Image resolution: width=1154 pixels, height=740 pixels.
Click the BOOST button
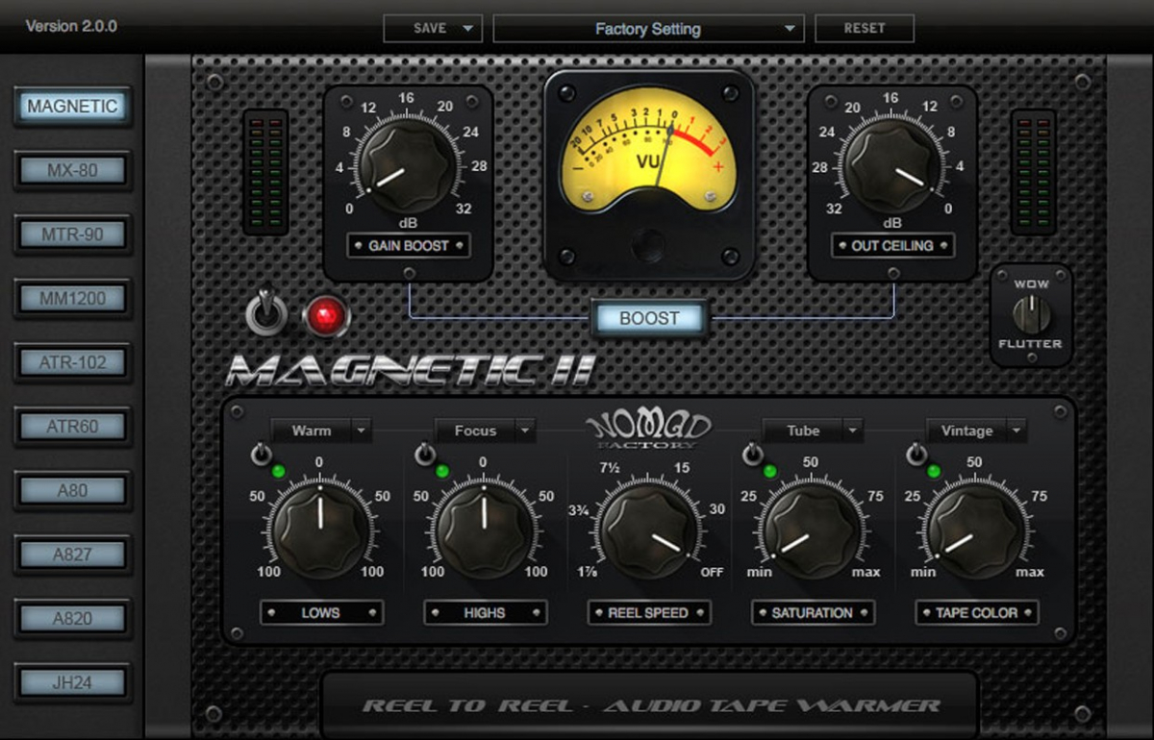649,318
